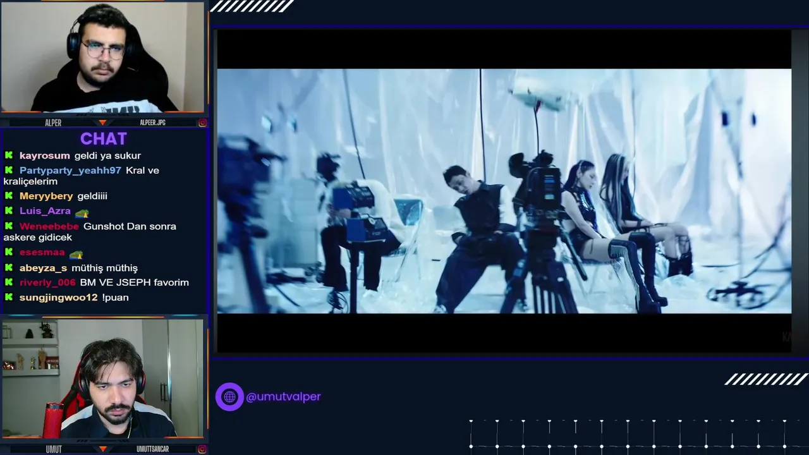Click the Kick badge beside Partyparty_yeahh97
Screen dimensions: 809x455
[x=9, y=171]
